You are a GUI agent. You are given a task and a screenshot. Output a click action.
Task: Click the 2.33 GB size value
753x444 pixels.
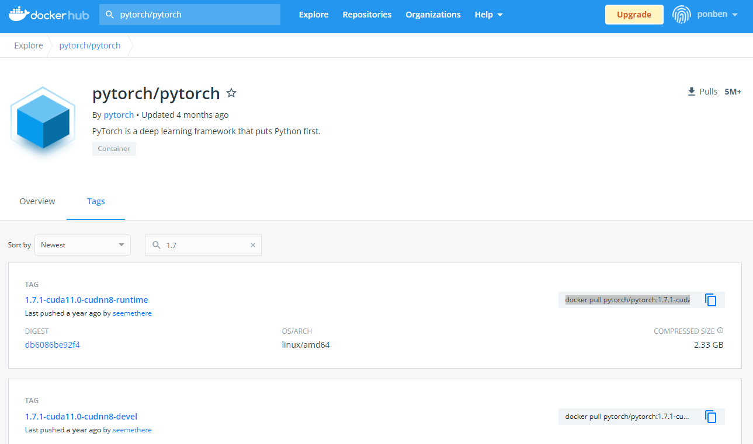pyautogui.click(x=709, y=345)
